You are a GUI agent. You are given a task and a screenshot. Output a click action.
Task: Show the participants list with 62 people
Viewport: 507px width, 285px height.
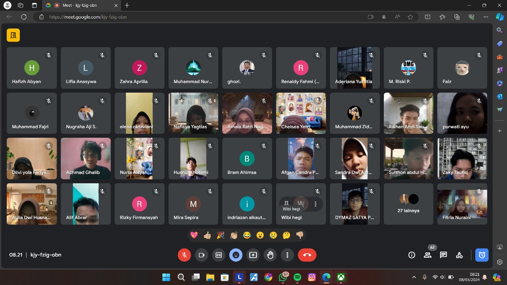pos(427,255)
